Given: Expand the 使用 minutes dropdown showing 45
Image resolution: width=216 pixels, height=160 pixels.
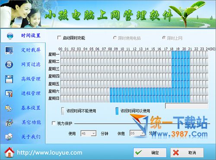Looking at the screenshot, I should (x=93, y=133).
